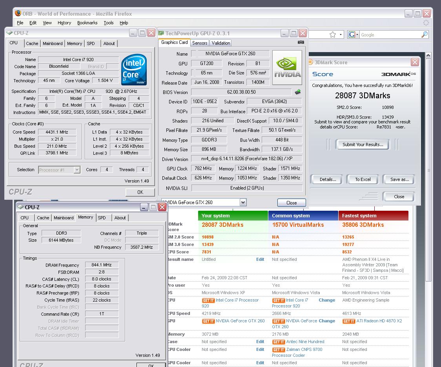Select the Graphics Card tab in GPU-Z
Image resolution: width=441 pixels, height=367 pixels.
174,42
